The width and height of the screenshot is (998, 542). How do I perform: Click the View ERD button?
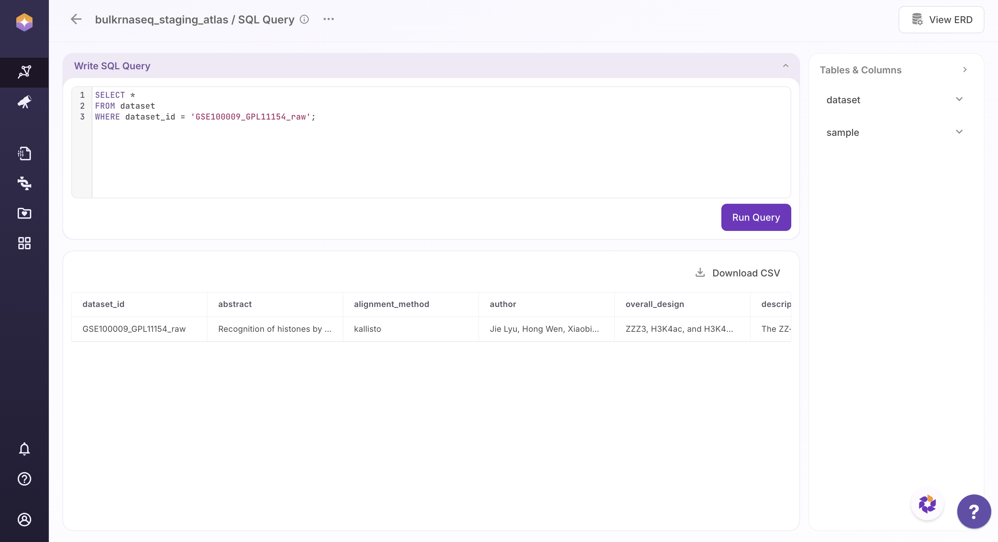coord(941,20)
